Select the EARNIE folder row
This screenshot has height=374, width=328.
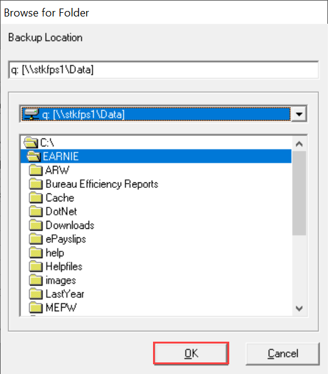[x=156, y=156]
